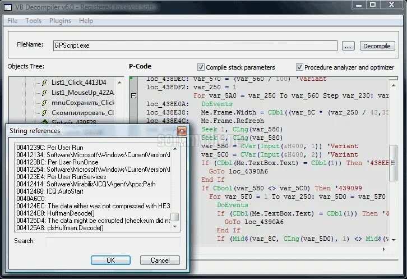This screenshot has height=279, width=407.
Task: Select 'The data might be corrupted' entry
Action: 93,221
